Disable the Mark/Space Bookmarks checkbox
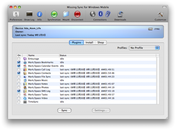The width and height of the screenshot is (176, 130). tap(19, 62)
